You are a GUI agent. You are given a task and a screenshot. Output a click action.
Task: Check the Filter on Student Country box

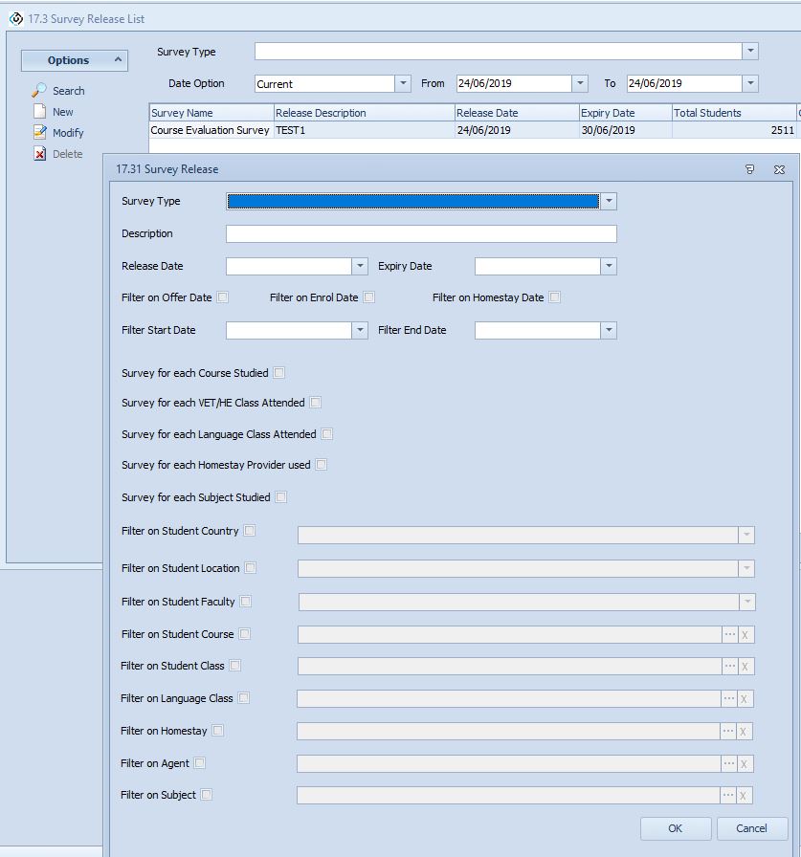tap(250, 531)
